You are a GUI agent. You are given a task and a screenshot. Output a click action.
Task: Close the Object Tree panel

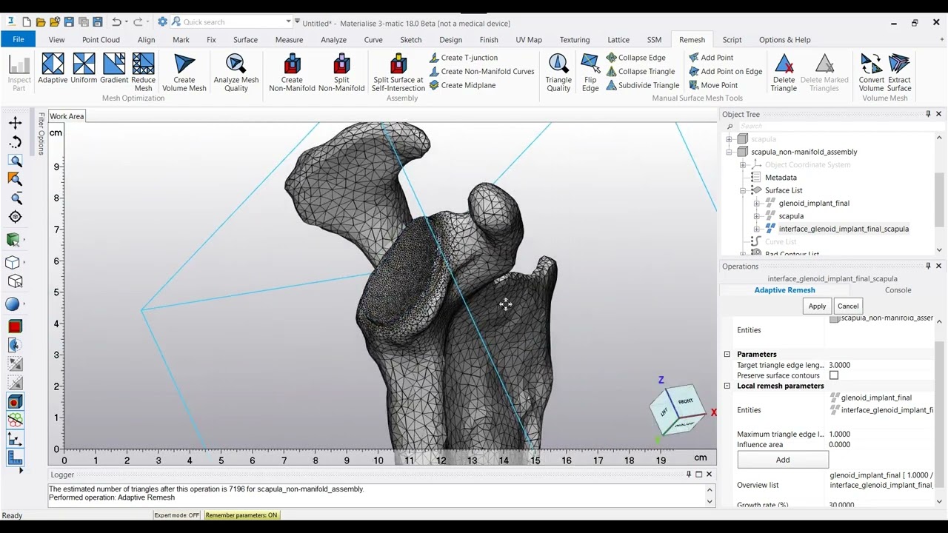(x=938, y=114)
